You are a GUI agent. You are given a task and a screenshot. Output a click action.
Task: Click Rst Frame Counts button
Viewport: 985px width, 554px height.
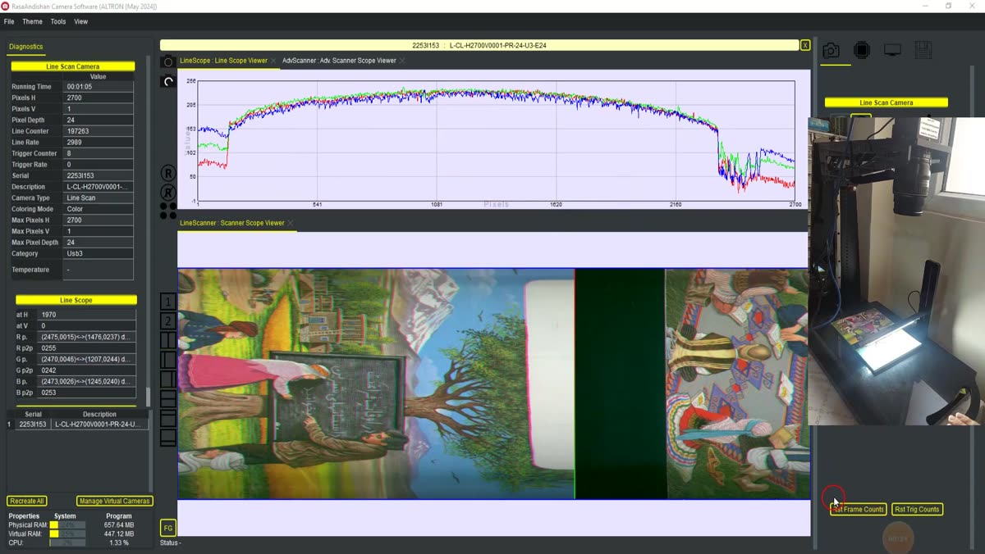click(x=858, y=510)
